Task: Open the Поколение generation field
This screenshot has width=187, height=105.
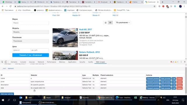Action: click(31, 41)
